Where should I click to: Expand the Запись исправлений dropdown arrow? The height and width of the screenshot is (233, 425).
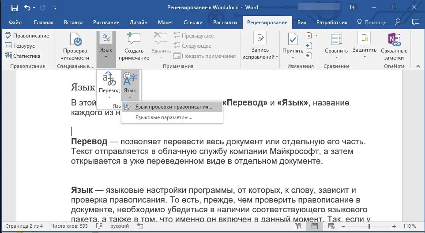[x=277, y=57]
